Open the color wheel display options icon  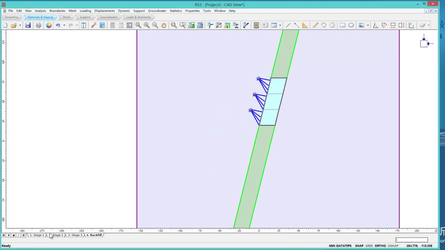(49, 25)
